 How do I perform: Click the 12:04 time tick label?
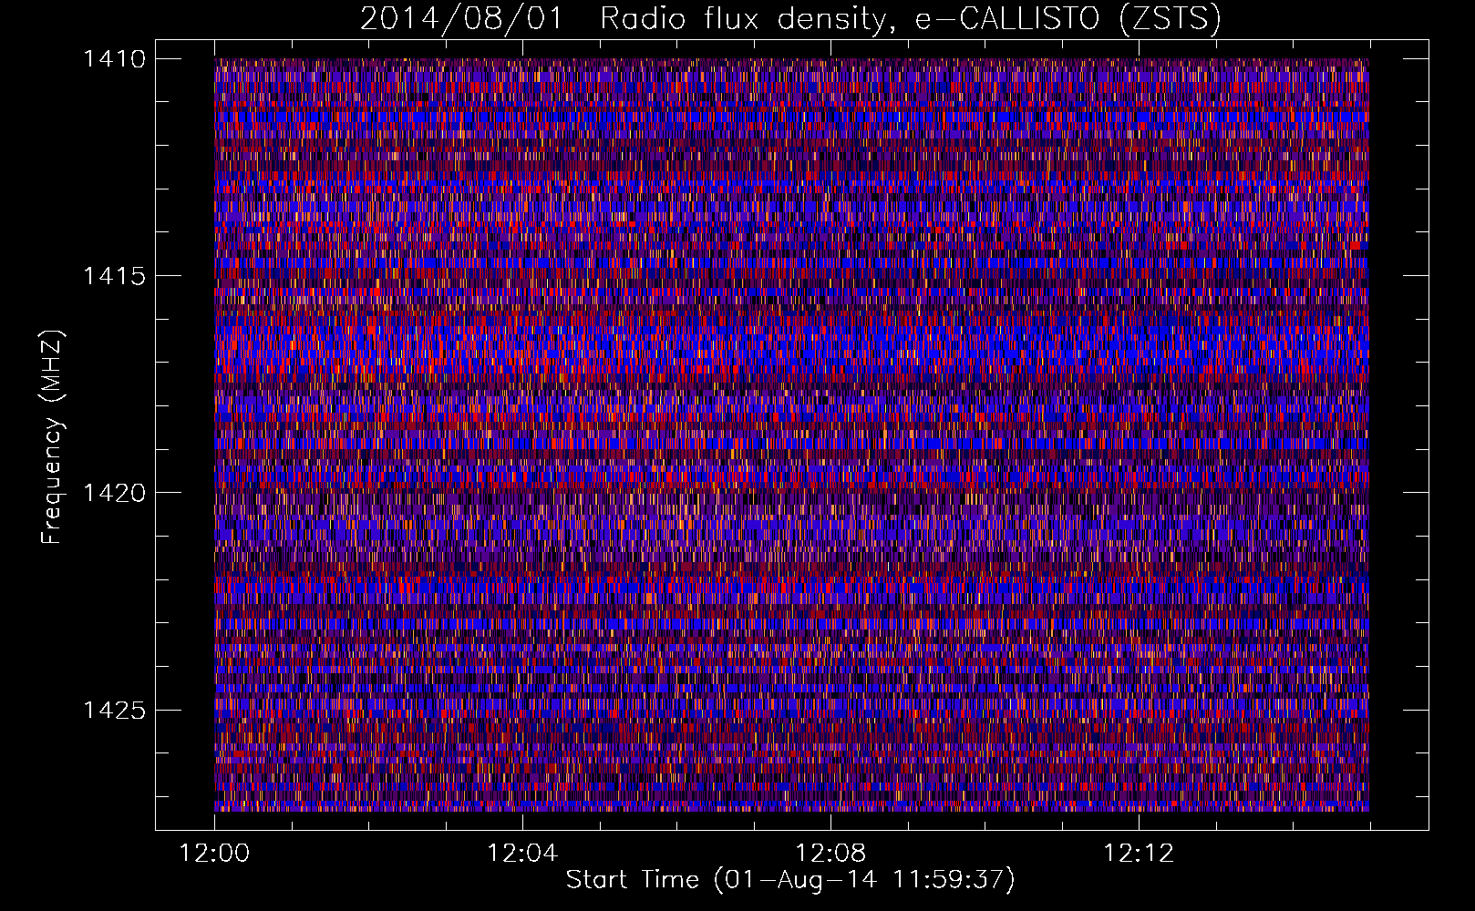pyautogui.click(x=522, y=854)
